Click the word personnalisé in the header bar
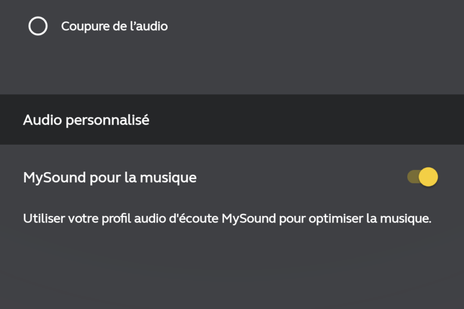The width and height of the screenshot is (464, 309). point(107,121)
